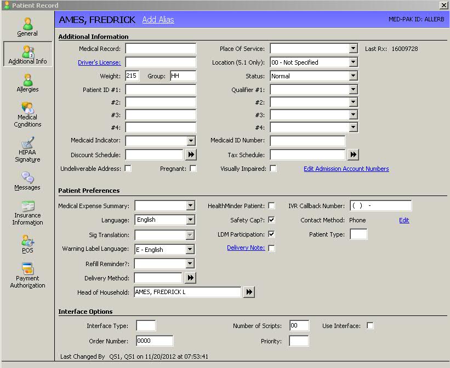
Task: Expand the Sig Translation dropdown
Action: coord(190,235)
